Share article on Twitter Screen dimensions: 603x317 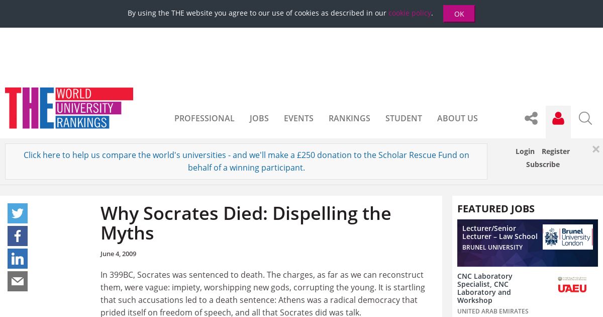click(x=18, y=213)
